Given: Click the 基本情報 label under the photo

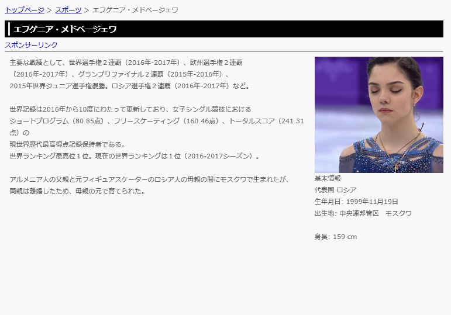Looking at the screenshot, I should [x=328, y=178].
